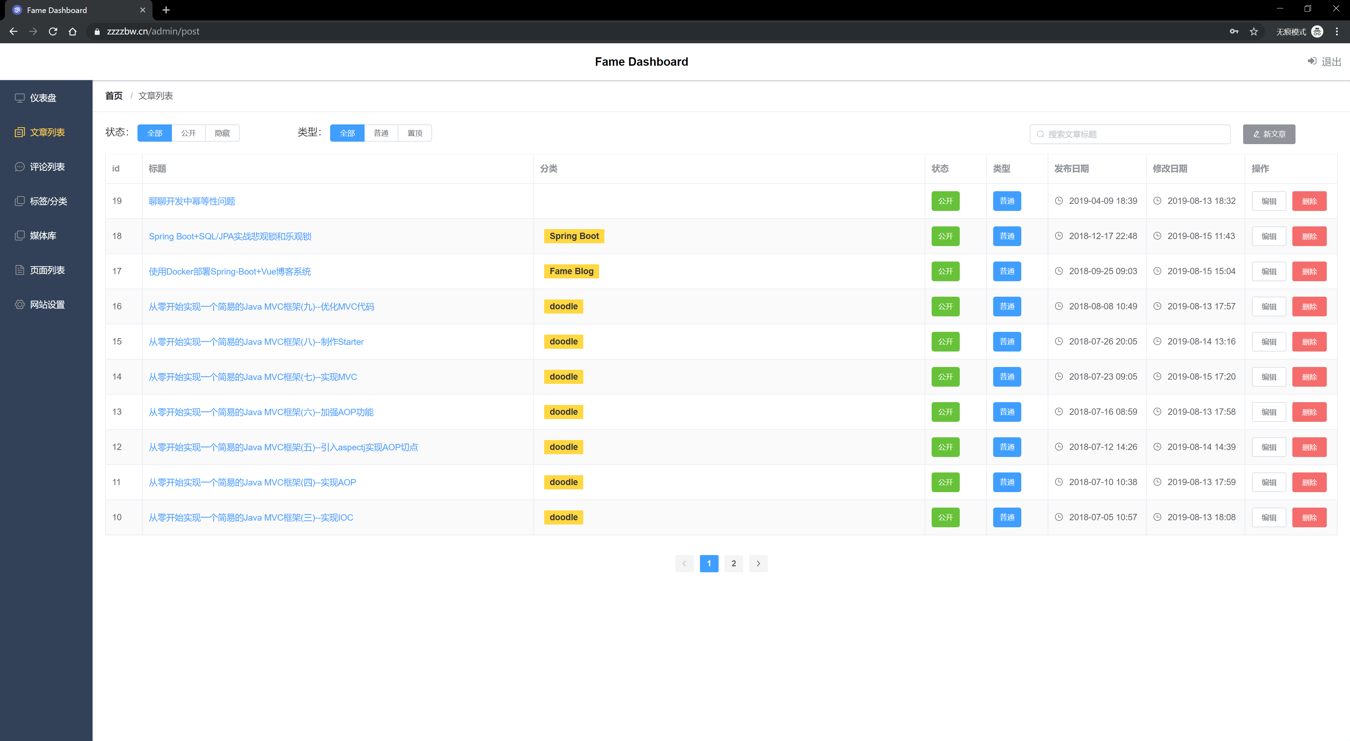Open the article 聊聊开发中幂等性问题
The width and height of the screenshot is (1350, 741).
click(x=192, y=201)
